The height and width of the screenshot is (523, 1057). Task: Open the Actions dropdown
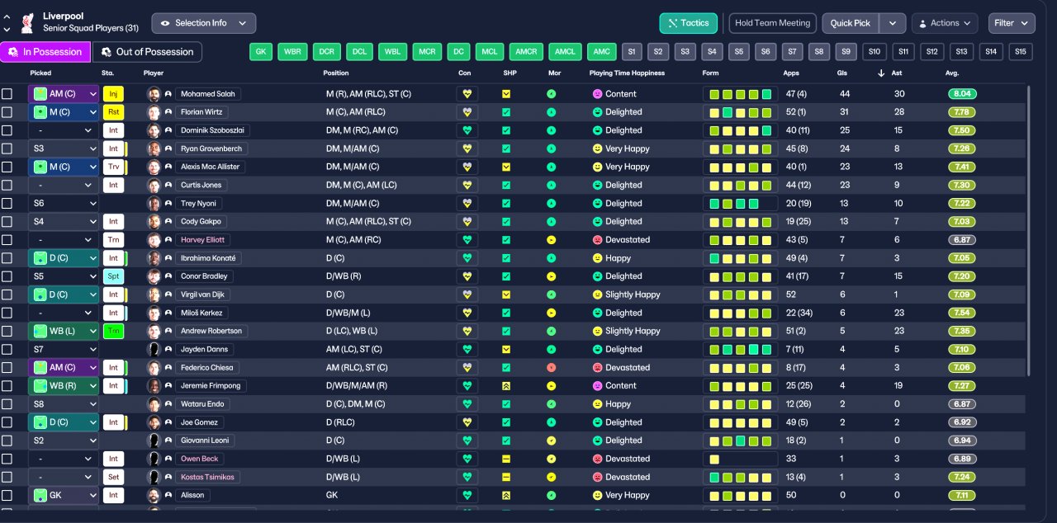(x=945, y=23)
